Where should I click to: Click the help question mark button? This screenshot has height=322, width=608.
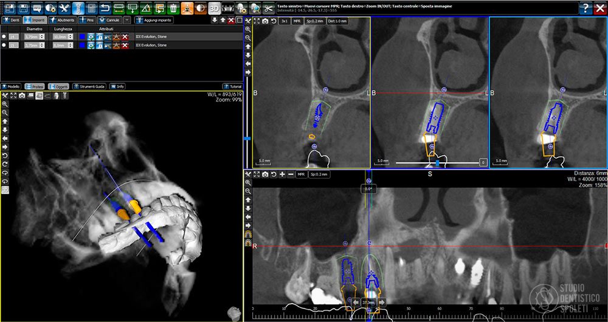click(x=586, y=7)
